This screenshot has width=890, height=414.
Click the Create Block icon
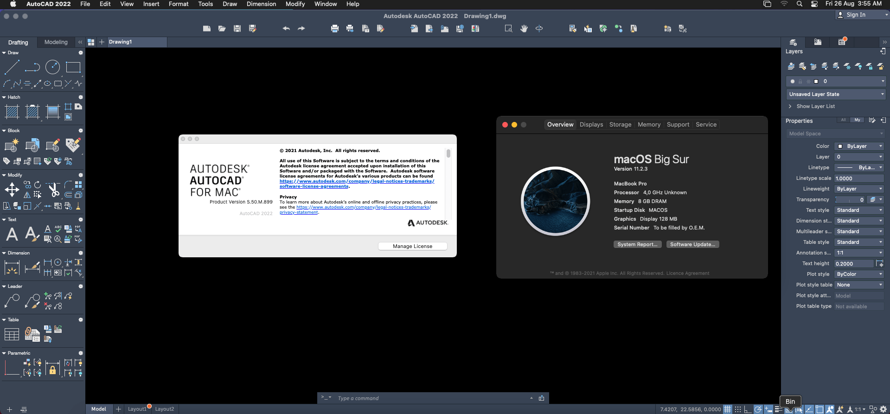click(12, 145)
